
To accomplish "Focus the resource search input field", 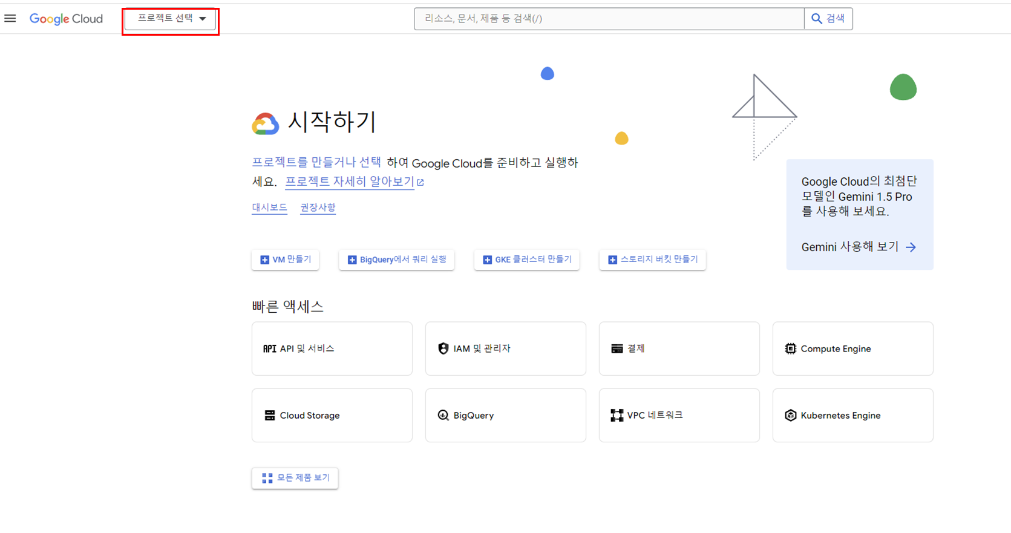I will [x=609, y=19].
